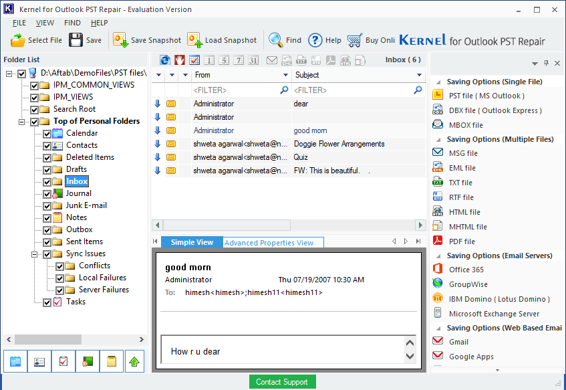Open the VIEW menu
The width and height of the screenshot is (566, 390).
[45, 23]
